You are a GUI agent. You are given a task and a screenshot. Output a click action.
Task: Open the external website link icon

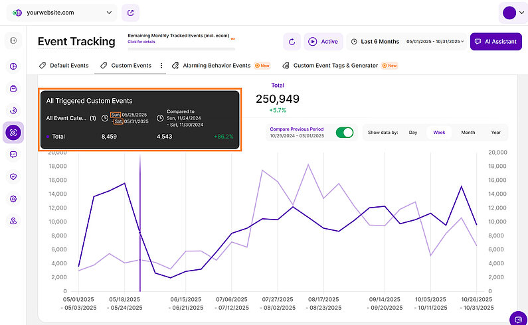[x=131, y=12]
